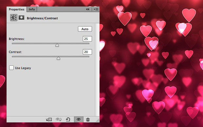
Task: Click the Brightness/Contrast title text
Action: 42,18
